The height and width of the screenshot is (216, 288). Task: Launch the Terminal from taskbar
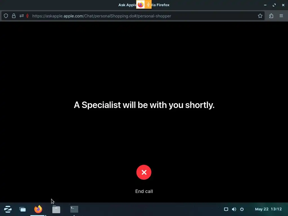tap(74, 209)
